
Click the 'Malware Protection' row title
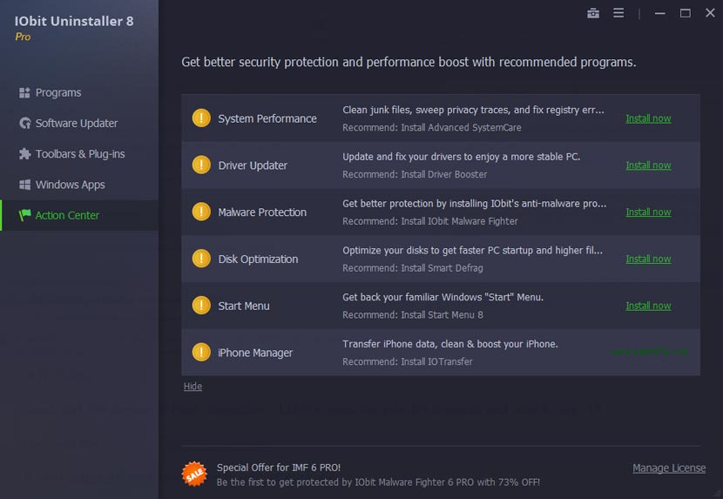pos(262,212)
